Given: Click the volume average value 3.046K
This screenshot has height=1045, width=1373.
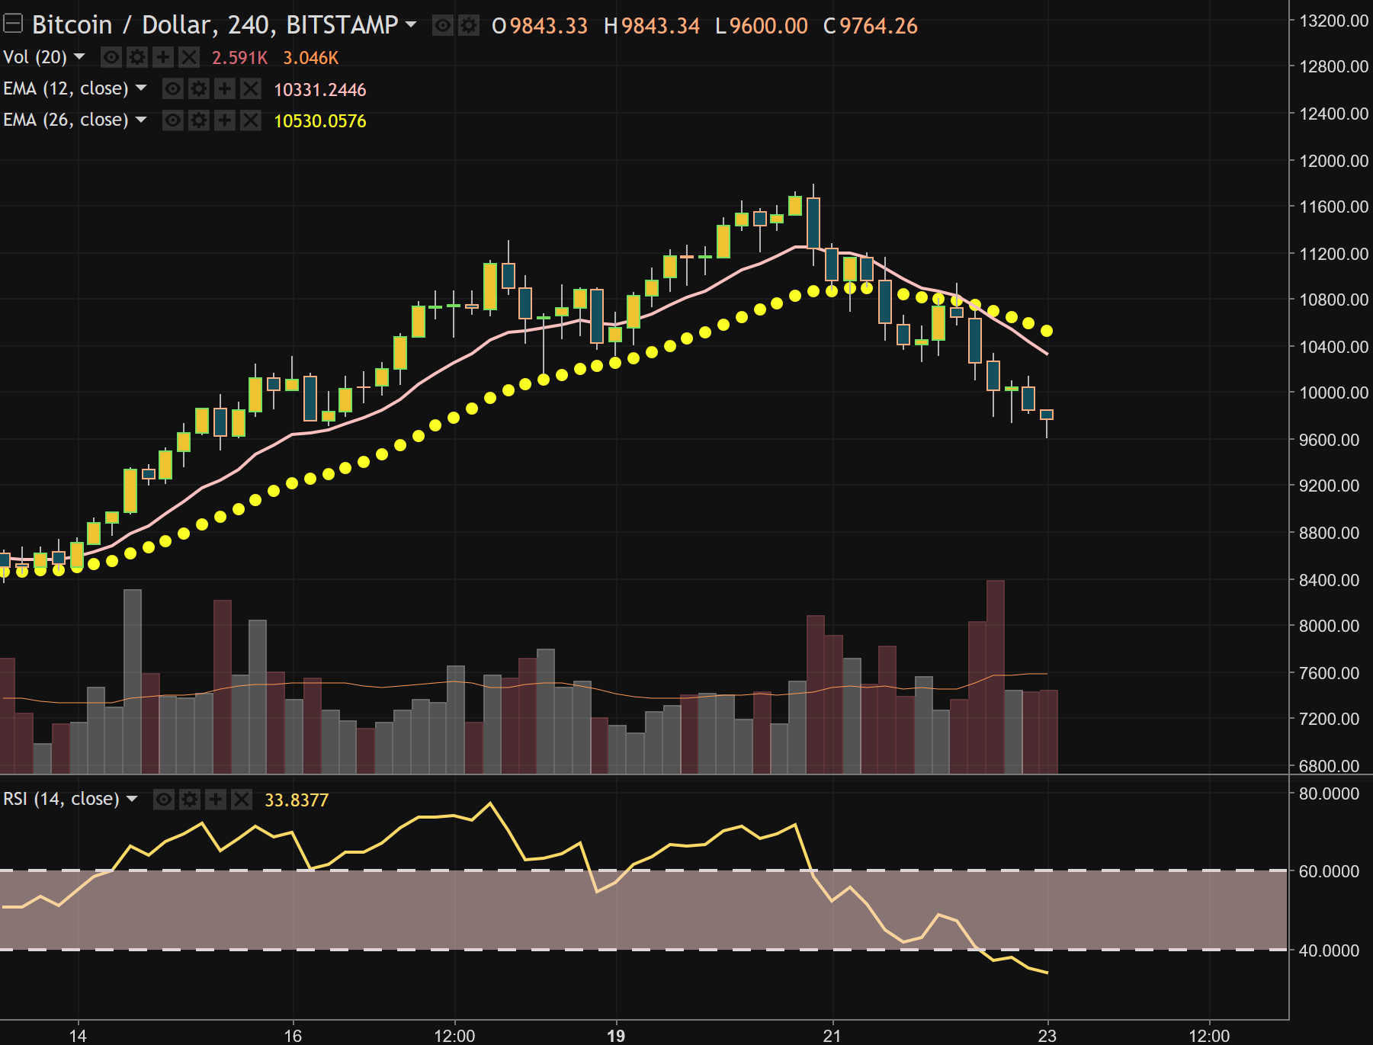Looking at the screenshot, I should (x=311, y=58).
